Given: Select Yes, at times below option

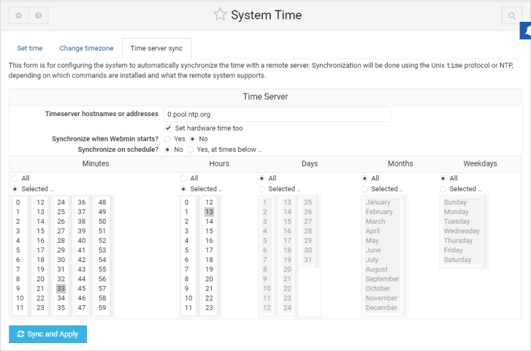Looking at the screenshot, I should coord(190,149).
